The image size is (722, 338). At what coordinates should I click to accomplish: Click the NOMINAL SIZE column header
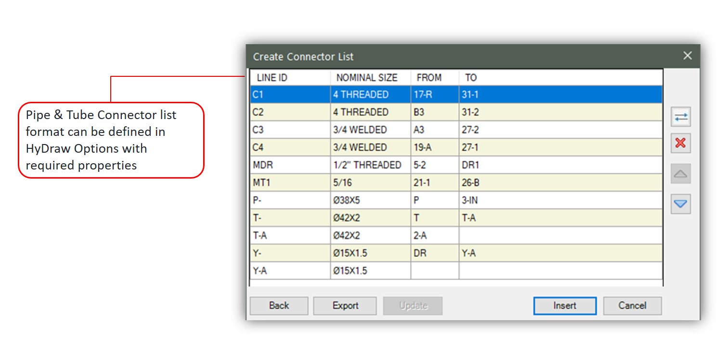(371, 77)
